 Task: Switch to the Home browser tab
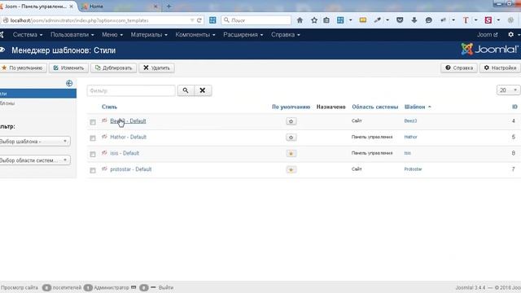120,7
